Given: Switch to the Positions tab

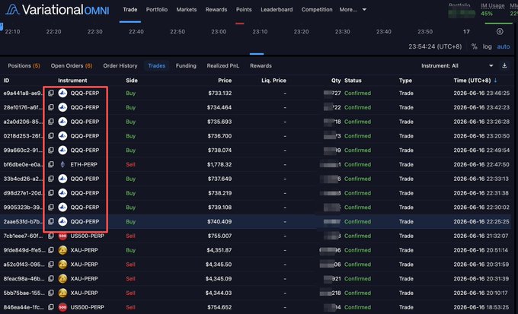Looking at the screenshot, I should [x=24, y=65].
